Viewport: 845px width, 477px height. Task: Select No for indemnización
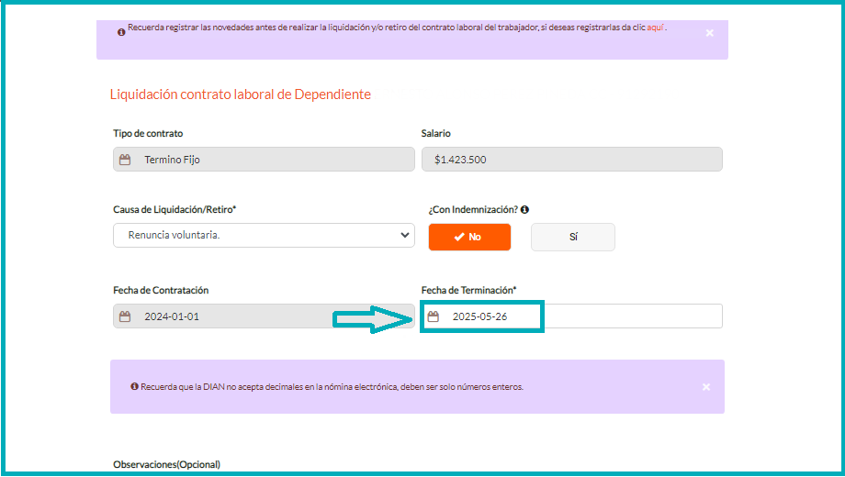(469, 237)
